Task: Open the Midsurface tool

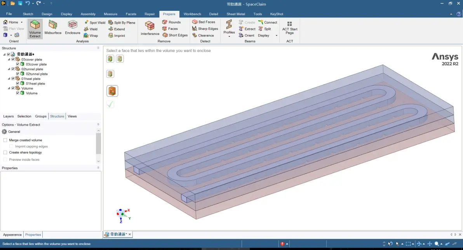Action: [53, 28]
